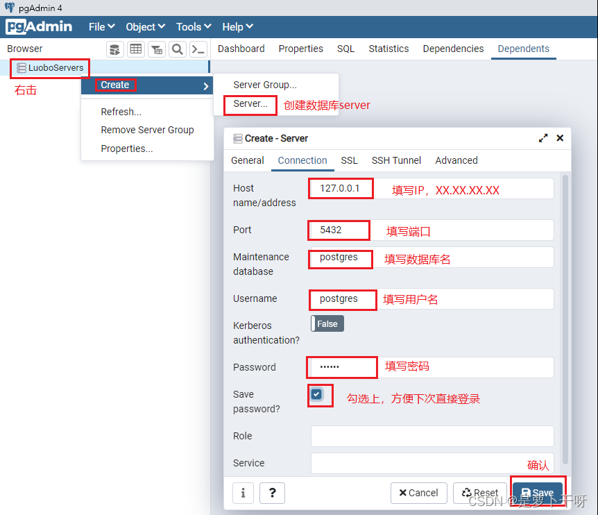
Task: Open the Query Tool from the toolbar
Action: click(x=114, y=49)
